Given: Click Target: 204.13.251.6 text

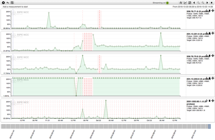Looking at the screenshot, I should (x=194, y=40).
